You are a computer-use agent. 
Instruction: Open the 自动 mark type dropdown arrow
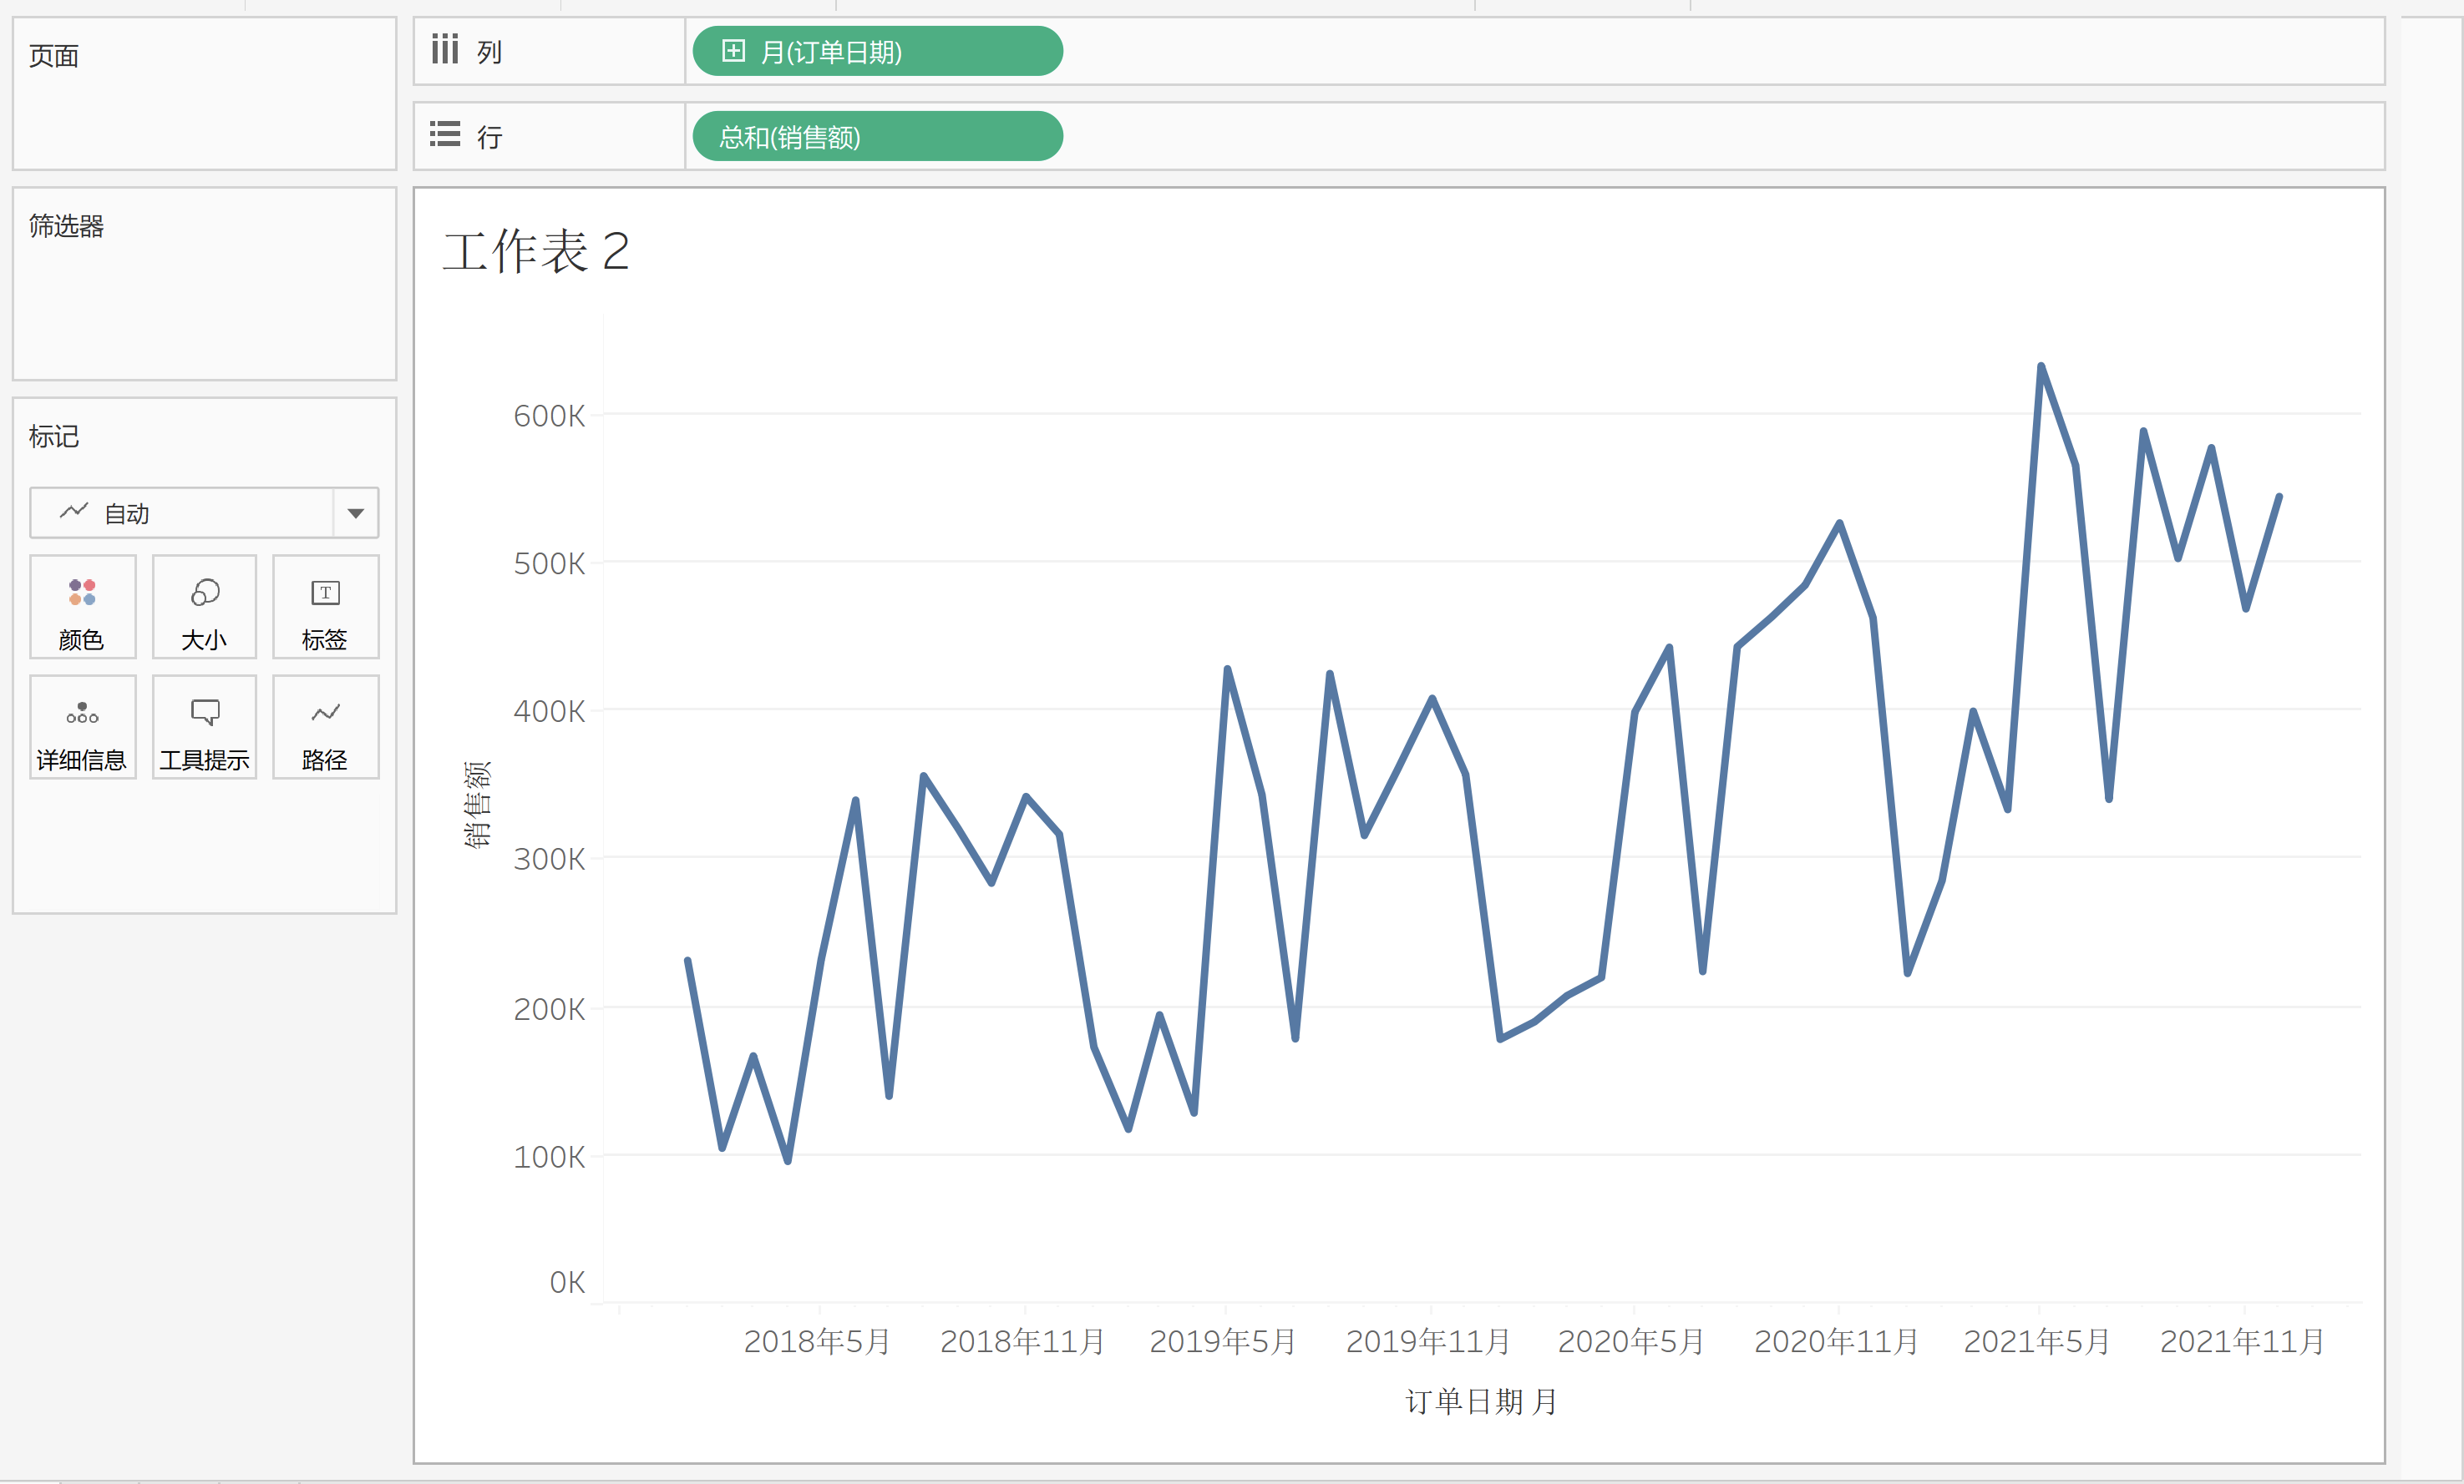(x=355, y=512)
